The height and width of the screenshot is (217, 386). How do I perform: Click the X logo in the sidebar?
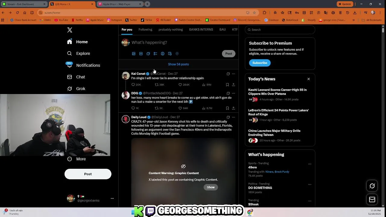70,30
